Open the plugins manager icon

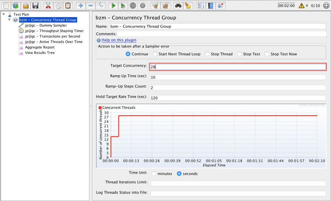tap(221, 6)
